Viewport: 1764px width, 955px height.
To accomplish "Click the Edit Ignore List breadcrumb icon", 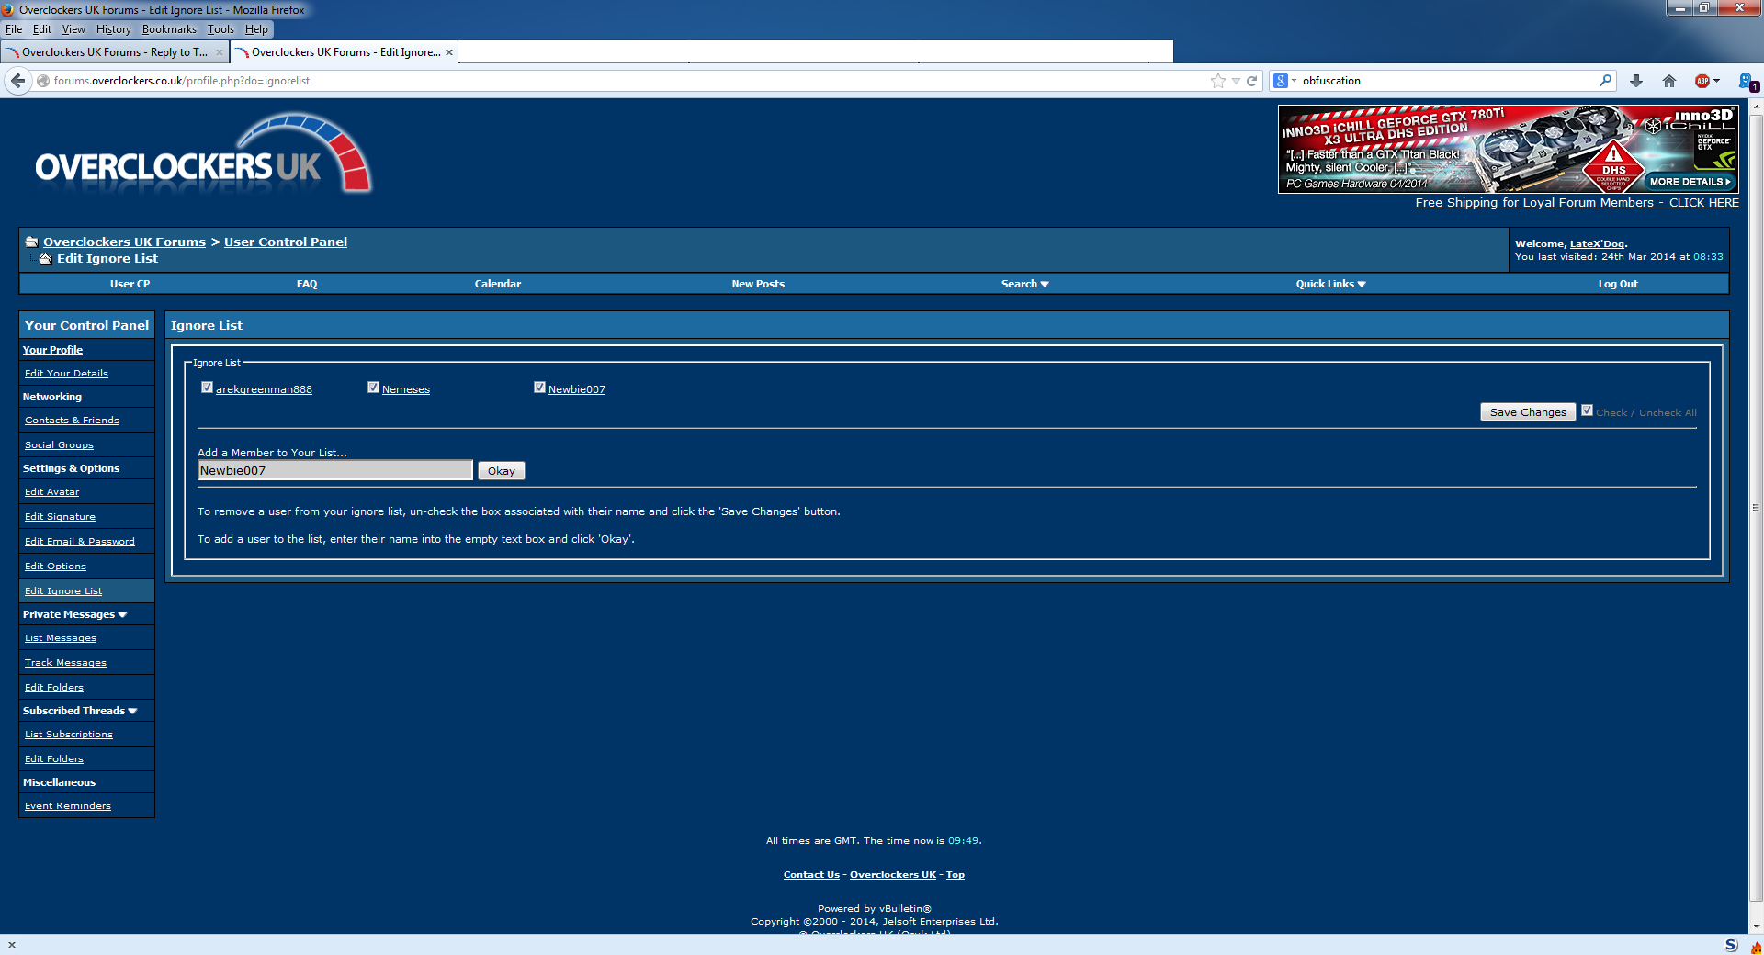I will (x=45, y=258).
